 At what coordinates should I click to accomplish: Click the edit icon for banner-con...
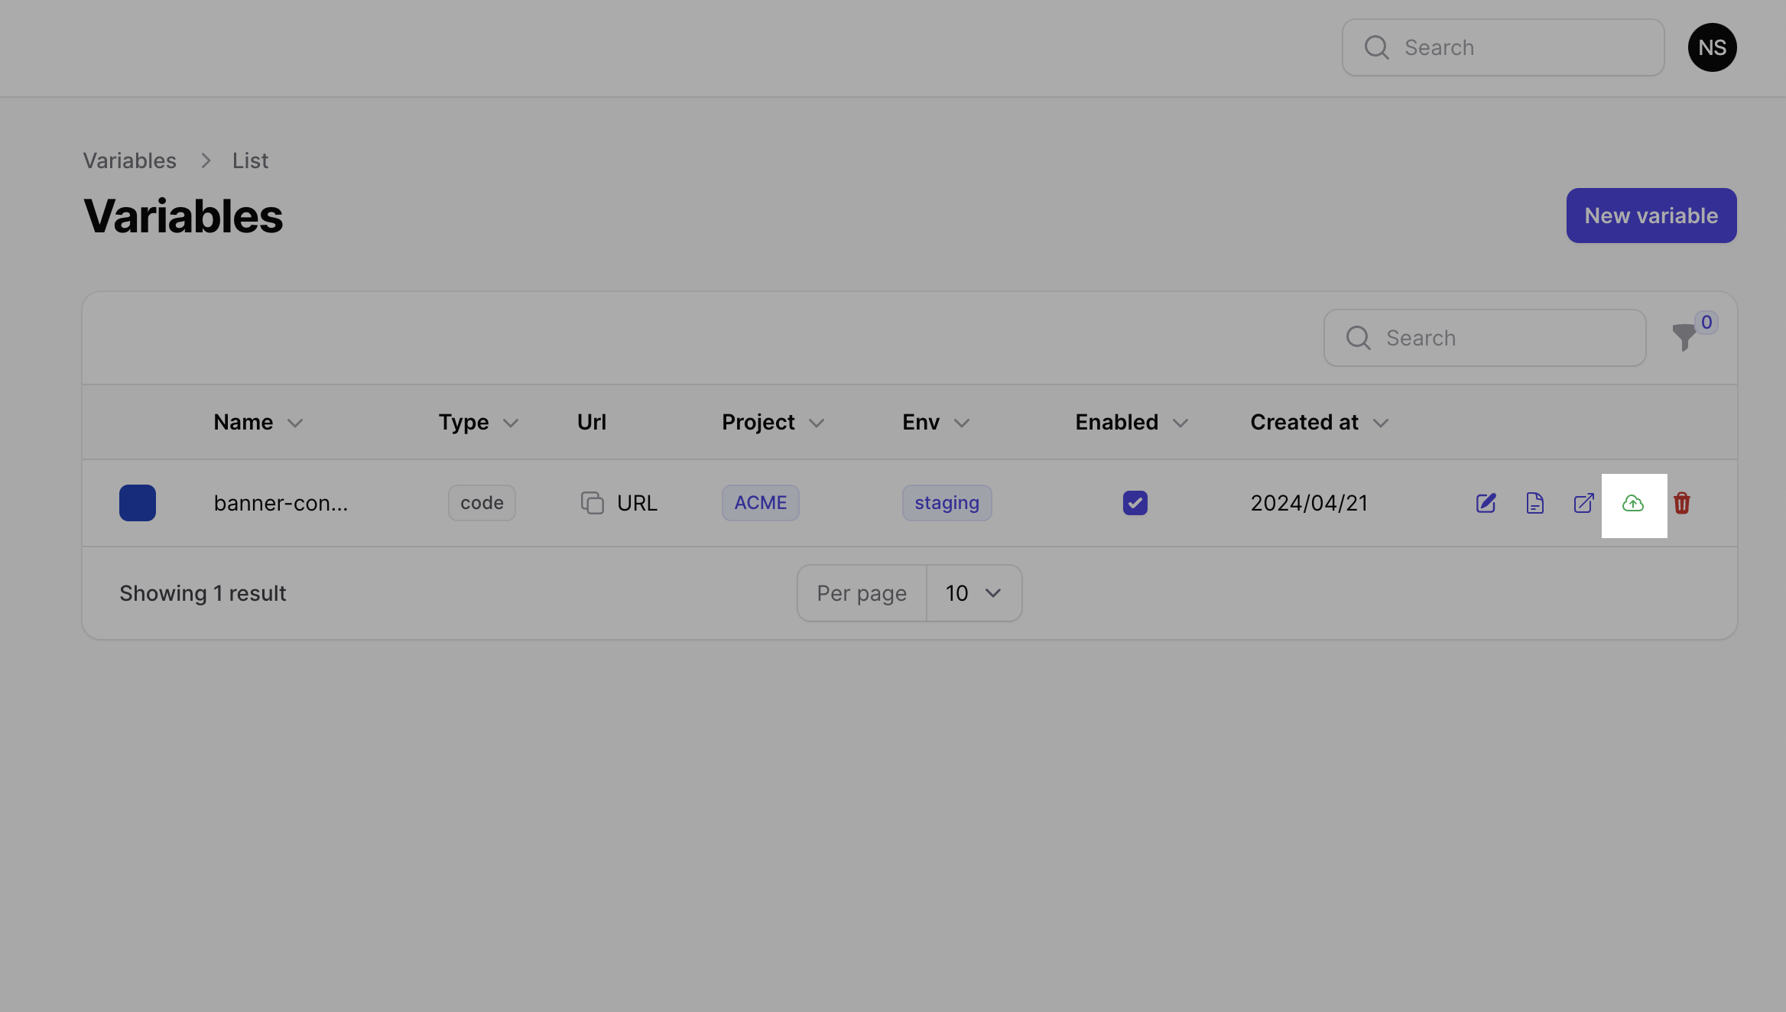click(x=1486, y=501)
